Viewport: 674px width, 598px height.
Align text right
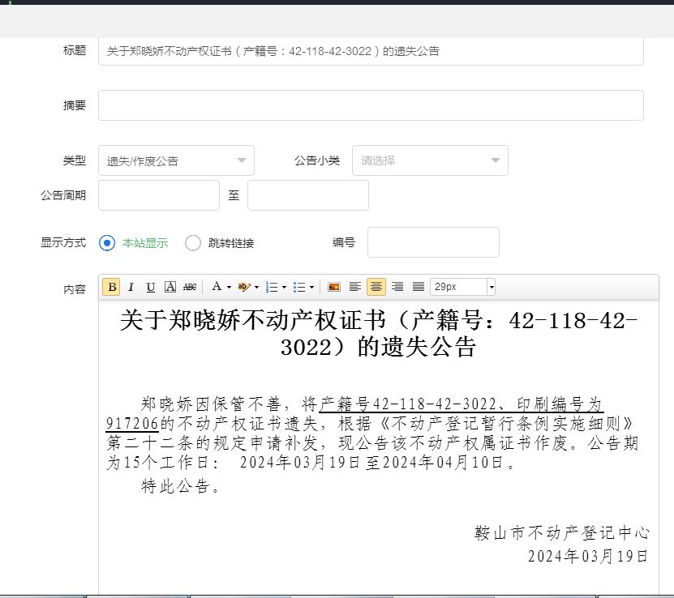pyautogui.click(x=397, y=287)
